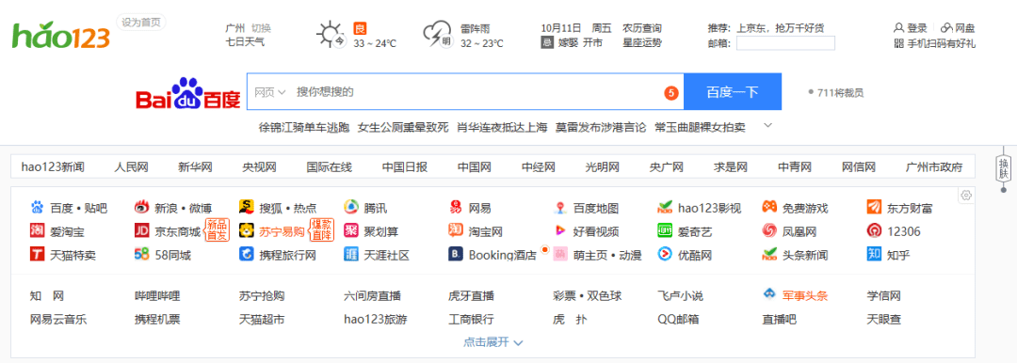Click the 凤凰网 swirl icon
1017x363 pixels.
(x=769, y=230)
